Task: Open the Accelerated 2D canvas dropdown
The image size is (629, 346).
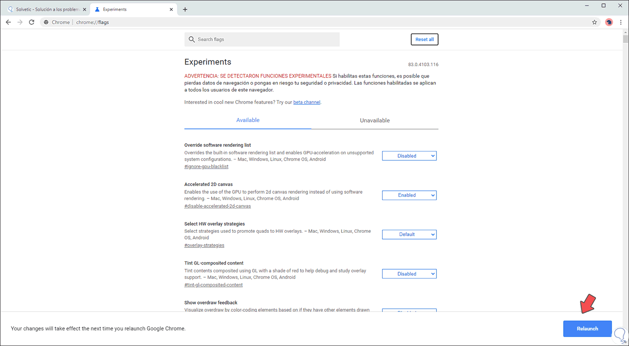Action: click(x=409, y=195)
